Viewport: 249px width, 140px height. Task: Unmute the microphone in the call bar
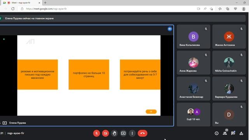(96, 133)
